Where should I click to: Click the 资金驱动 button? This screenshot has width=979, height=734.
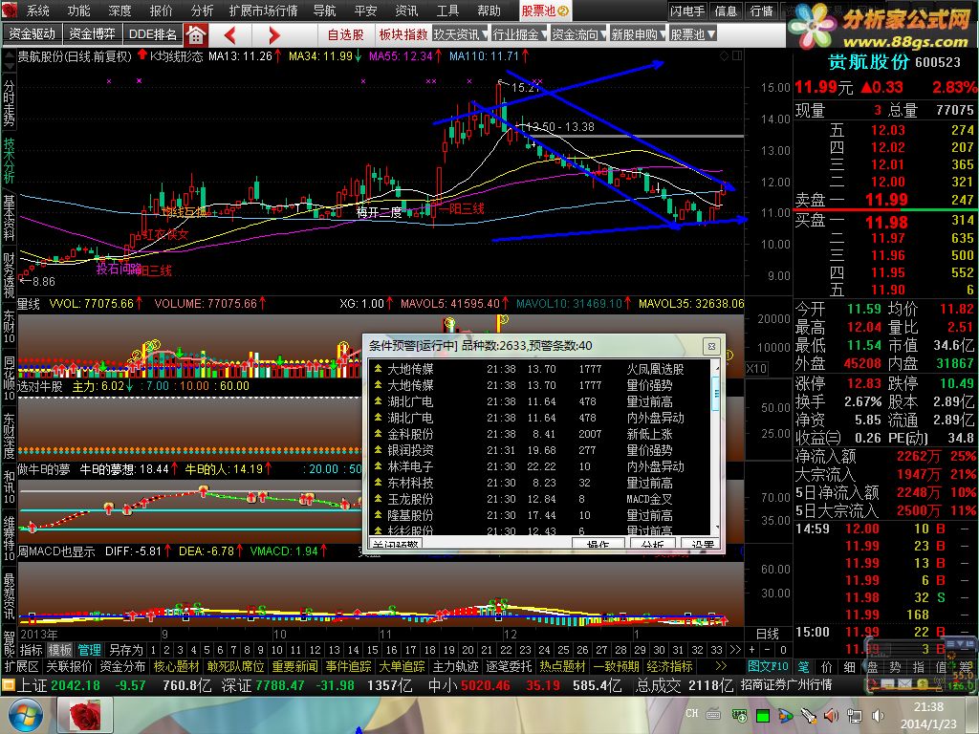click(x=32, y=34)
